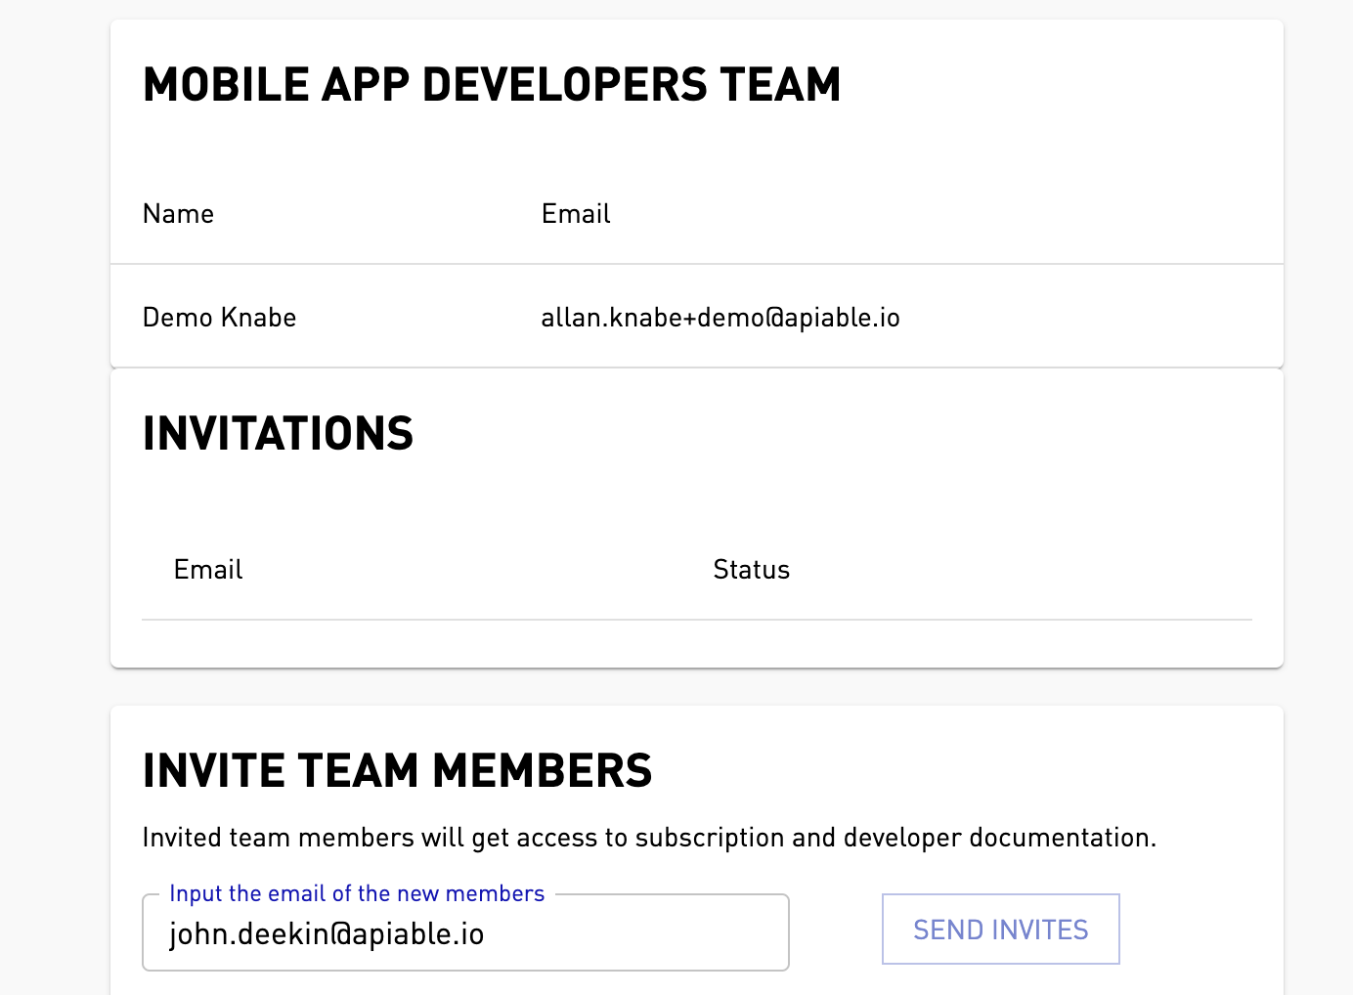
Task: Select the email text john.deekin@apiable.io
Action: [327, 932]
